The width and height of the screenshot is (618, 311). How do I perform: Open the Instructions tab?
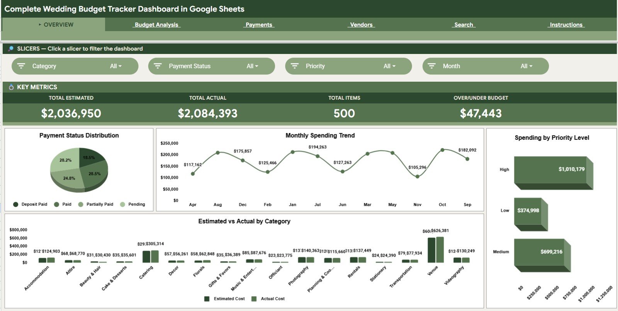[x=566, y=25]
